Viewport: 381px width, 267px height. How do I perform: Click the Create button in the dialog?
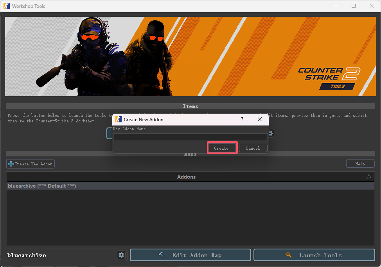coord(221,148)
